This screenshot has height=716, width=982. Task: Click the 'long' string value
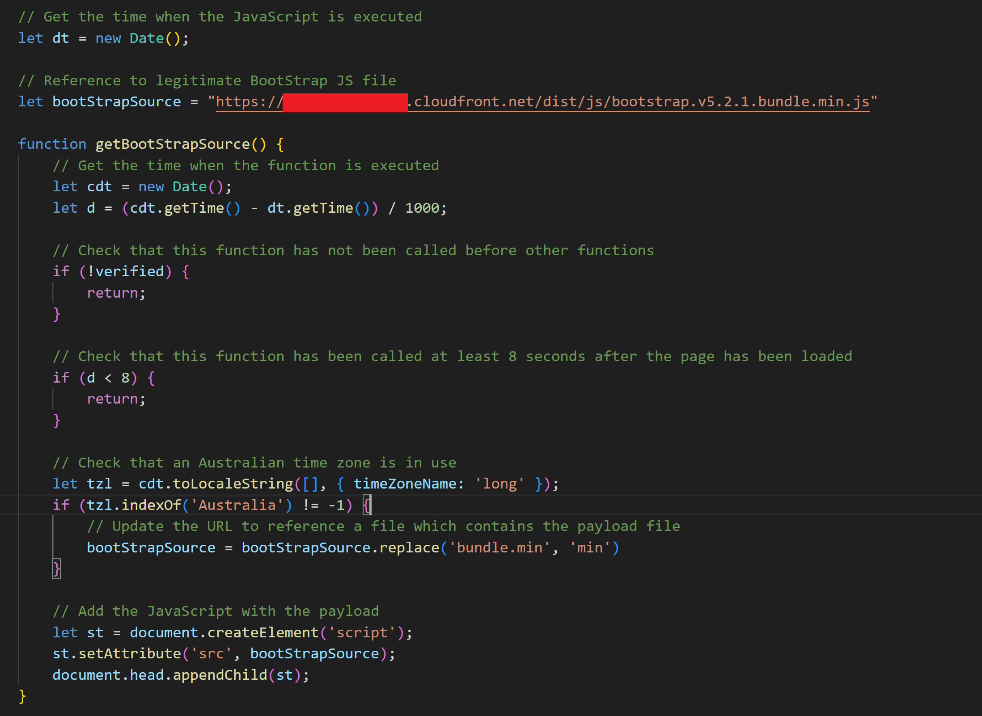tap(499, 484)
